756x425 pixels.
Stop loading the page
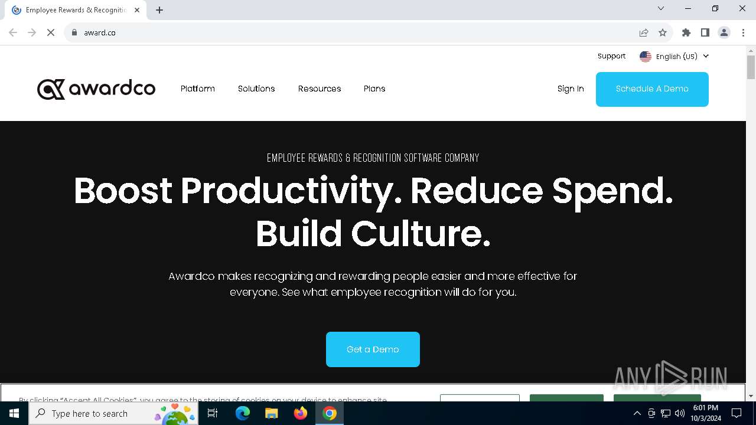[51, 32]
